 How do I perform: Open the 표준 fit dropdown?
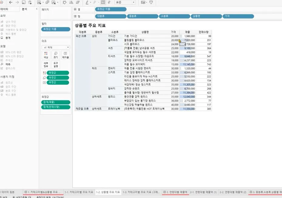[125, 2]
